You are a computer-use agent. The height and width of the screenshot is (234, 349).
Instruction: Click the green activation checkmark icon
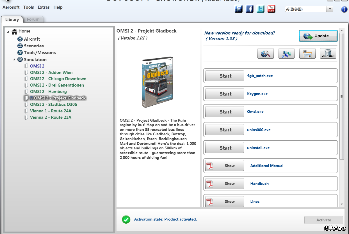click(x=126, y=219)
